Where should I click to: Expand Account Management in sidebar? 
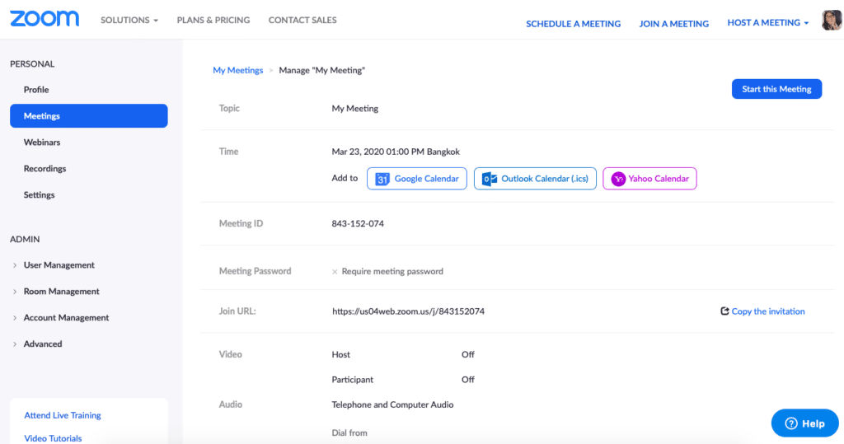[x=66, y=318]
